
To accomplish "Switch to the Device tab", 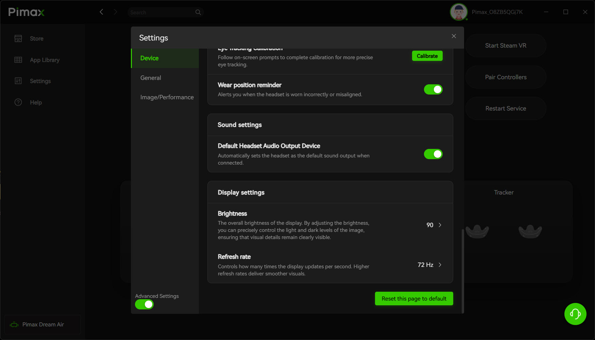I will (x=165, y=58).
